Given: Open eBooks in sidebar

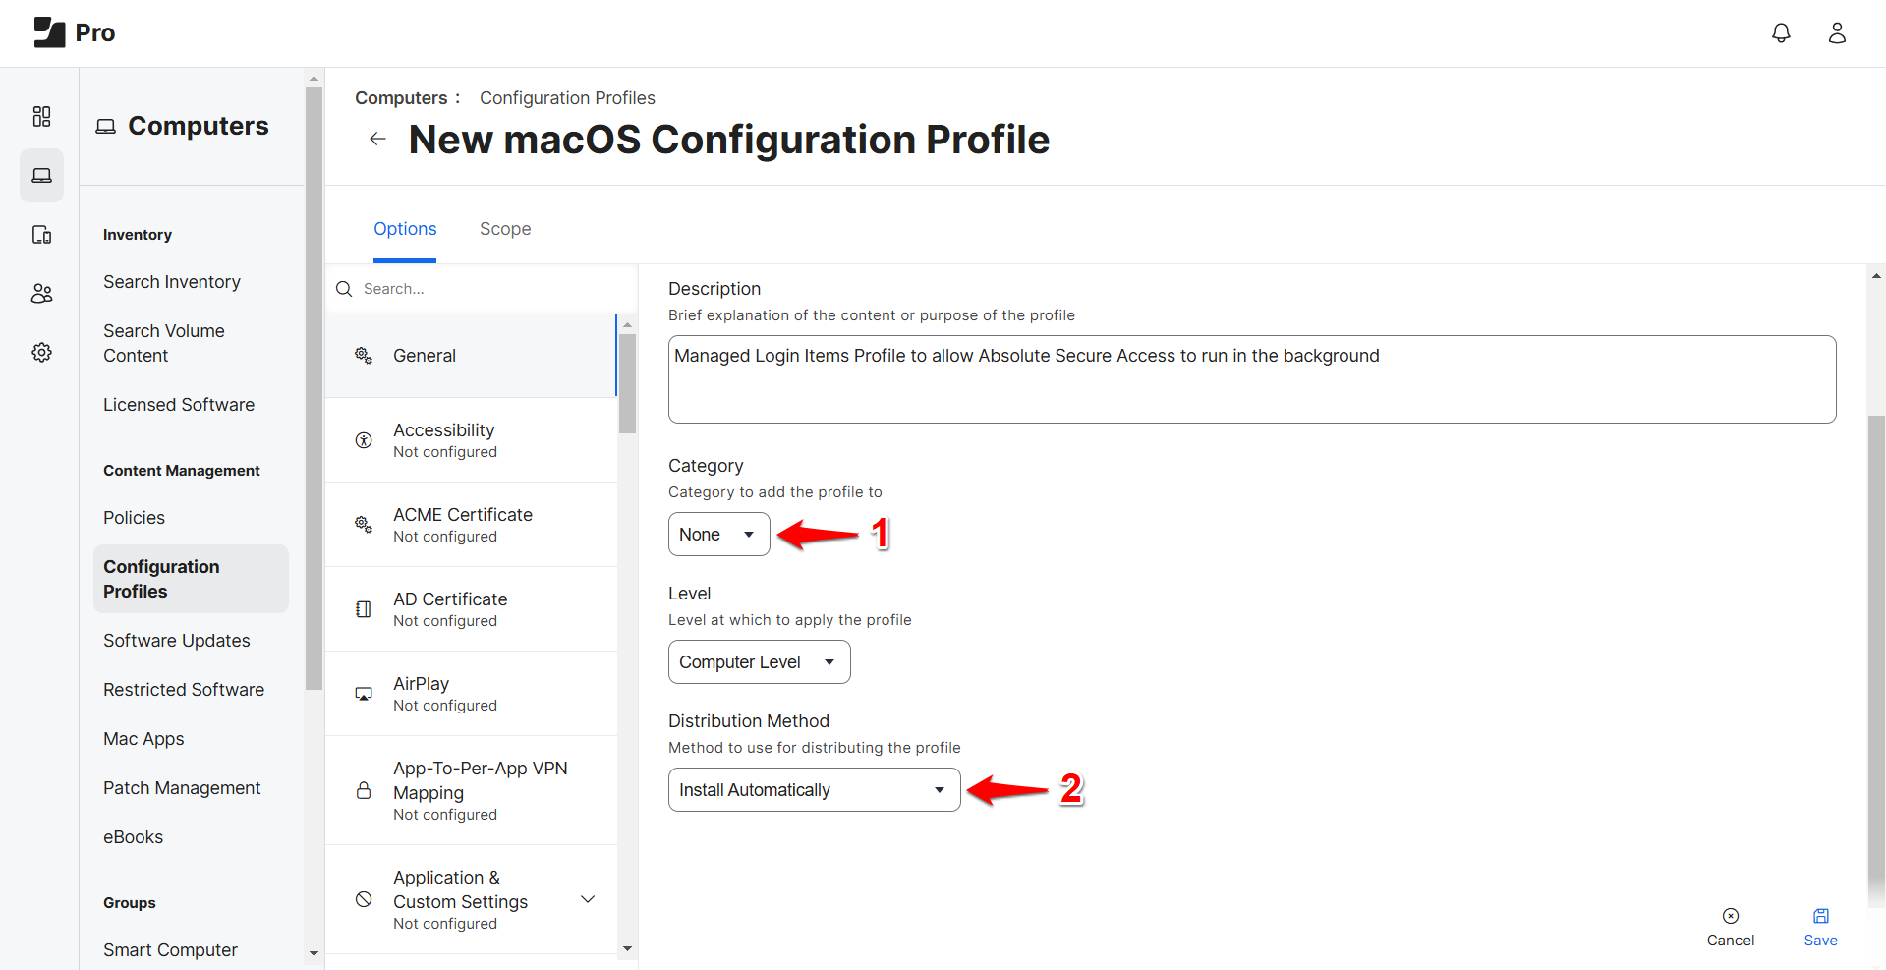Looking at the screenshot, I should (x=134, y=837).
